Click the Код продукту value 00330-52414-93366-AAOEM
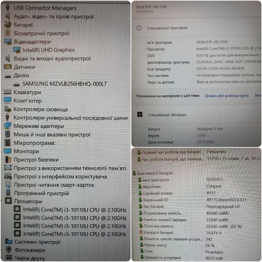The image size is (262, 262). point(220,69)
